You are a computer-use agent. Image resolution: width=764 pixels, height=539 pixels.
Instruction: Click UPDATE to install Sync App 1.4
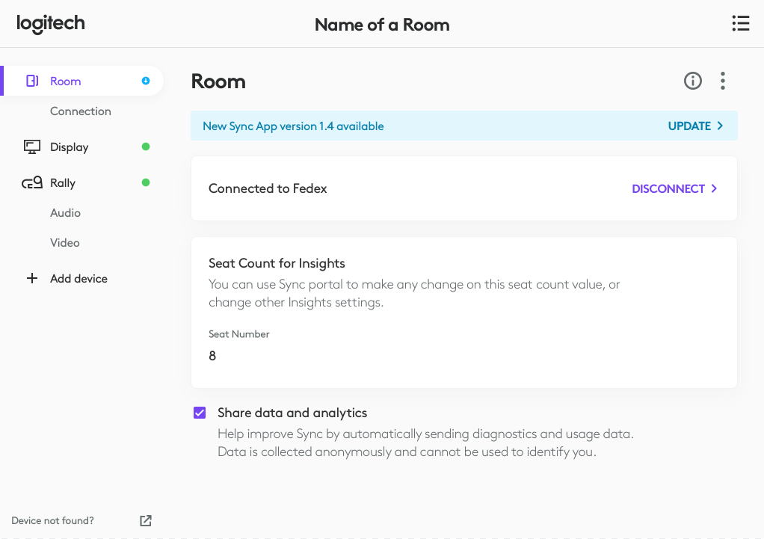[x=689, y=126]
